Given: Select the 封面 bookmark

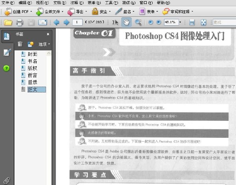Looking at the screenshot, I should (x=33, y=54).
